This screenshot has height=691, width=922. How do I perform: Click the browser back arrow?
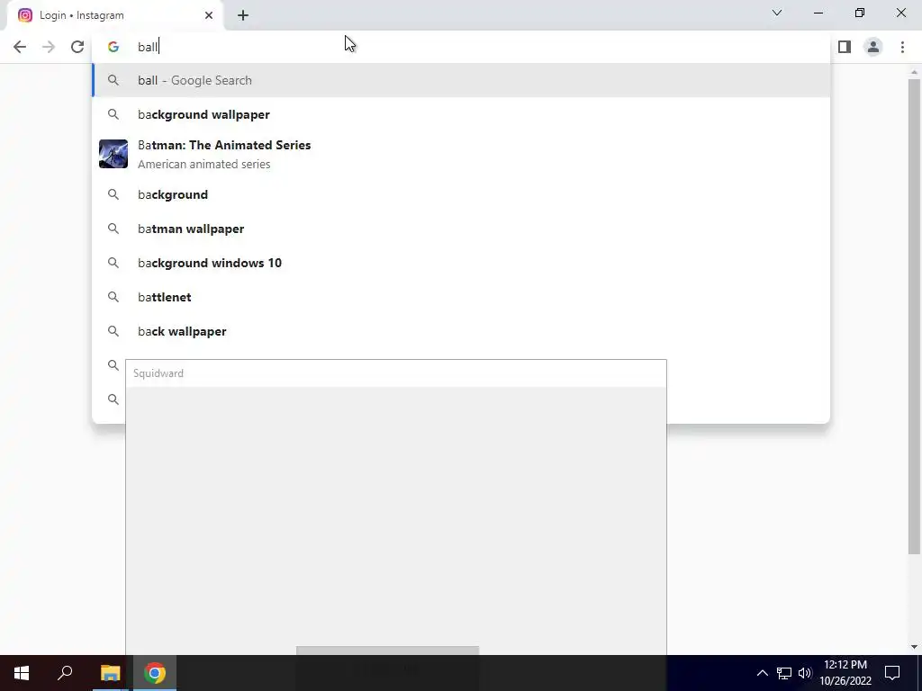tap(20, 47)
